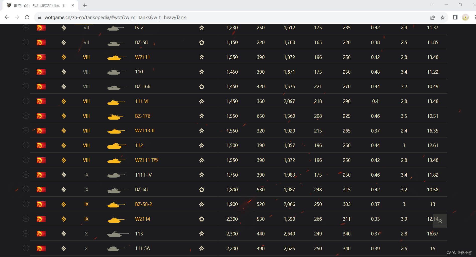Screen dimensions: 476x257
Task: Share this page via the share icon
Action: [433, 17]
